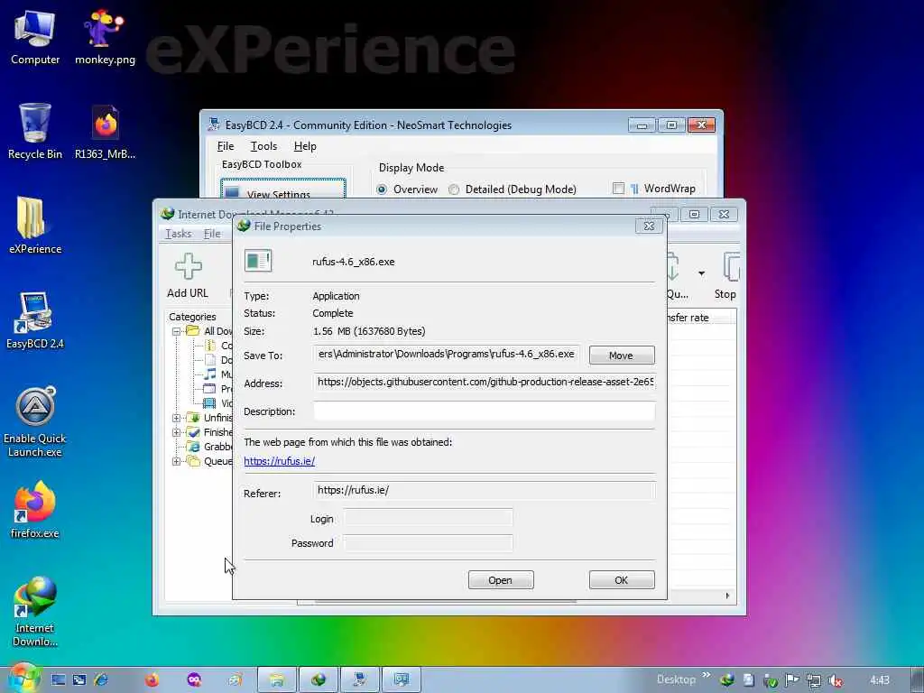Select the monkey.png desktop file
Screen dimensions: 924x693
(x=105, y=36)
